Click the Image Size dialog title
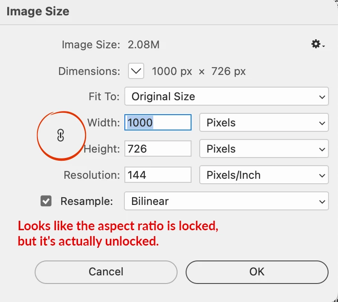The height and width of the screenshot is (302, 338). tap(38, 11)
